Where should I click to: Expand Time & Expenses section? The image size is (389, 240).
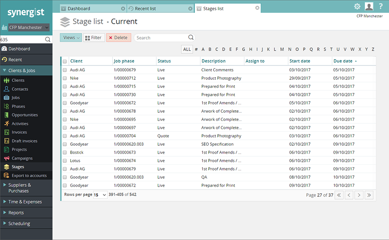tap(26, 202)
